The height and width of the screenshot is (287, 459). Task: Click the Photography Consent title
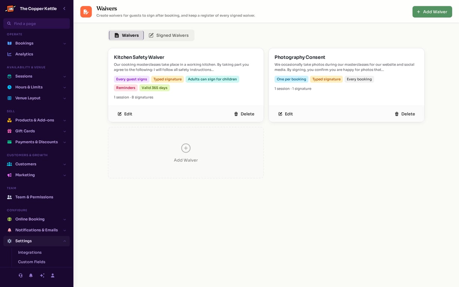(x=300, y=57)
